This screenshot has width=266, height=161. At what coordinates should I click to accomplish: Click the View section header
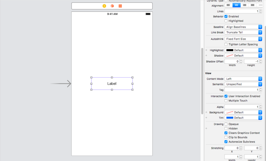208,73
